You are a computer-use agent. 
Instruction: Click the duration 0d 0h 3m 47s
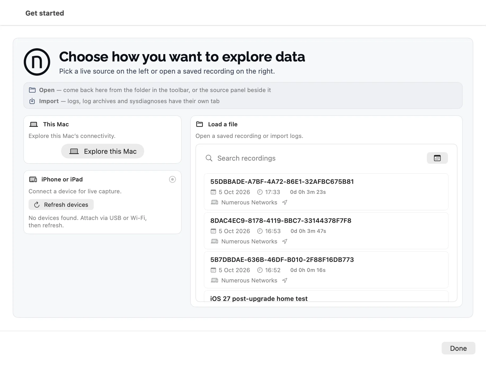pyautogui.click(x=308, y=231)
